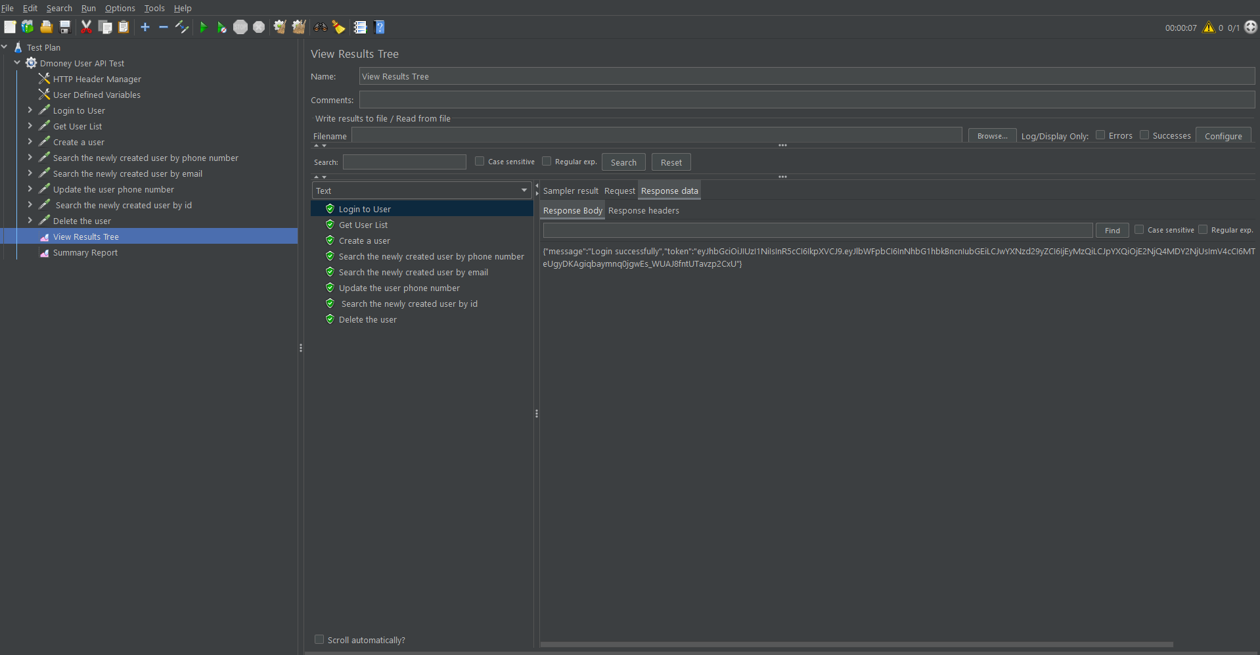Click the Configure button
1260x655 pixels.
pyautogui.click(x=1223, y=136)
